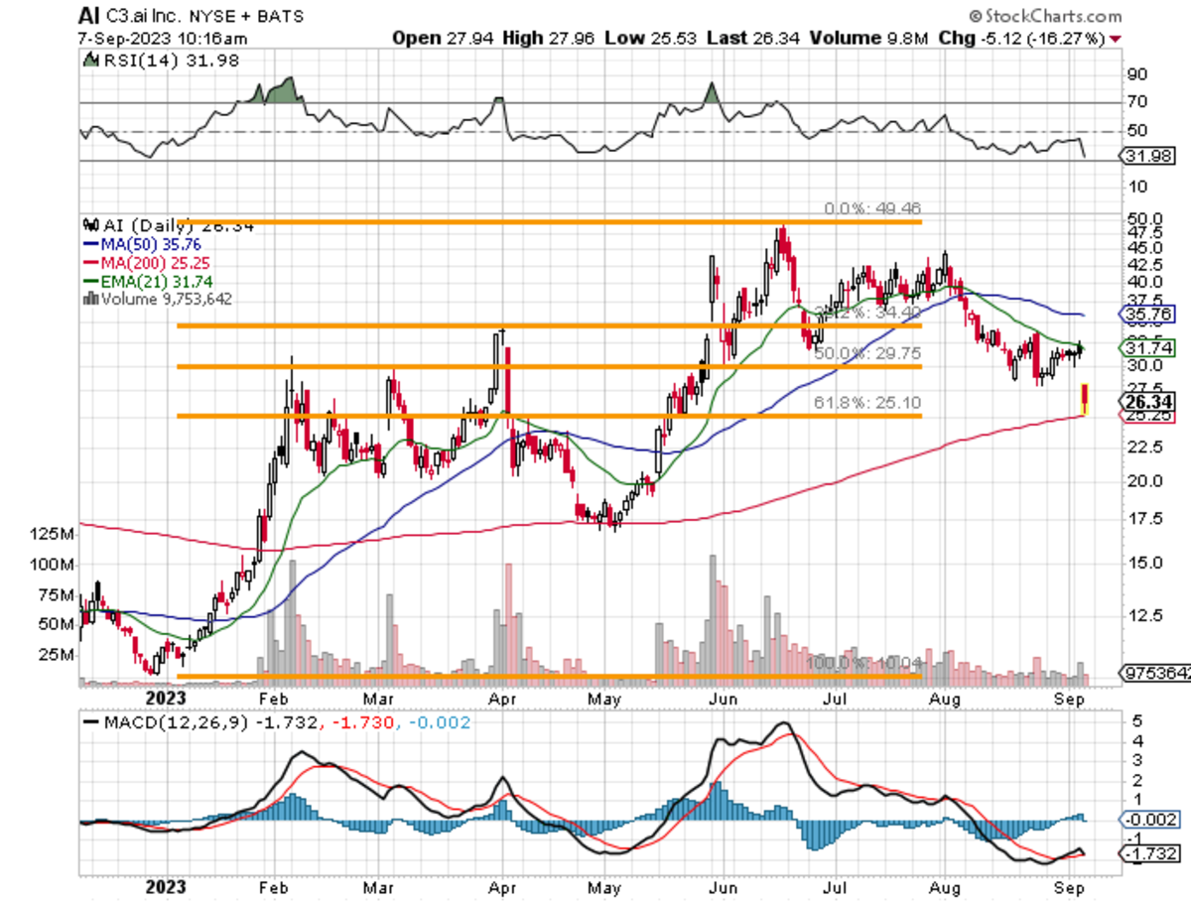Click the 35.76 MA(50) axis tag
The image size is (1191, 902).
(1147, 316)
